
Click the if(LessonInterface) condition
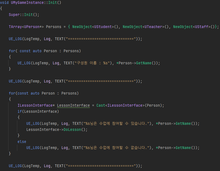pyautogui.click(x=38, y=111)
